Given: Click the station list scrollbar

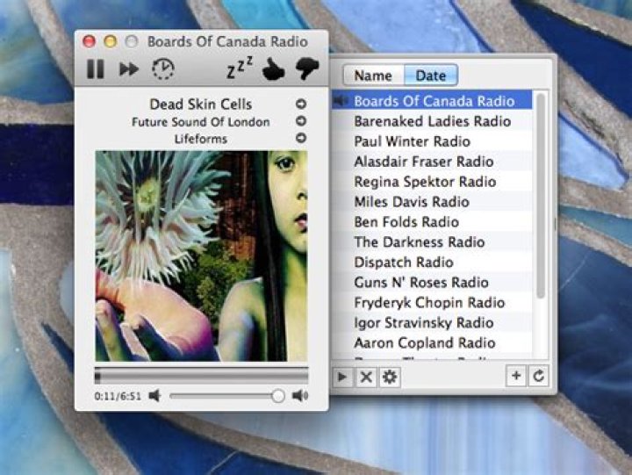Looking at the screenshot, I should [x=542, y=196].
